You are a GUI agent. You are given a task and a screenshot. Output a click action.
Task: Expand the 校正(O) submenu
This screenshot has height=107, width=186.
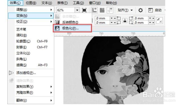[x=31, y=22]
